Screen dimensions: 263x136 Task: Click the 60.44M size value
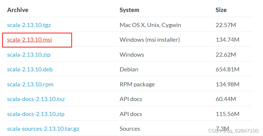click(x=226, y=99)
